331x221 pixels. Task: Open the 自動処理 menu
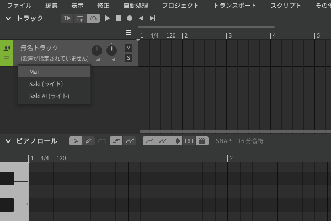click(136, 6)
